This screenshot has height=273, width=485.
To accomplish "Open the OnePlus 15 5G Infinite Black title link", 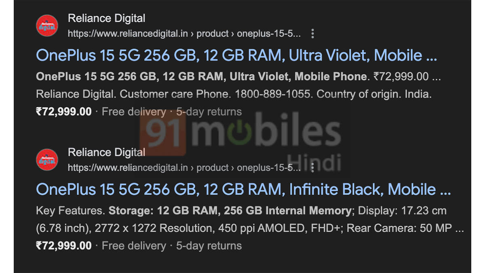I will coord(243,189).
